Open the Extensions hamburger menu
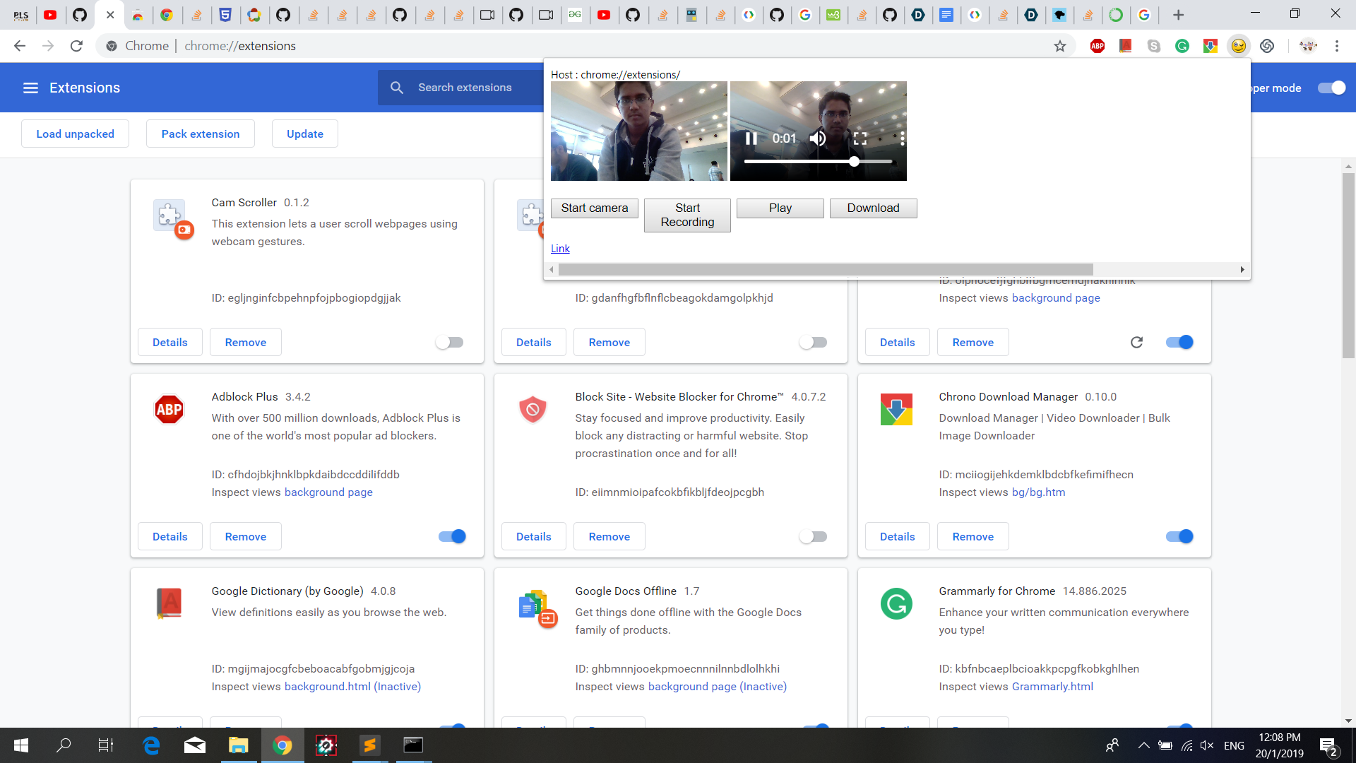1356x763 pixels. [30, 88]
